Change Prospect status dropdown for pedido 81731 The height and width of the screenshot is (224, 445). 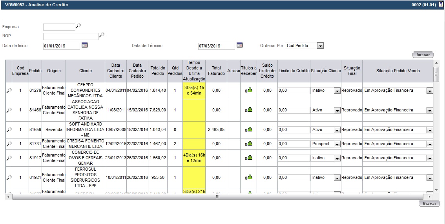click(337, 144)
